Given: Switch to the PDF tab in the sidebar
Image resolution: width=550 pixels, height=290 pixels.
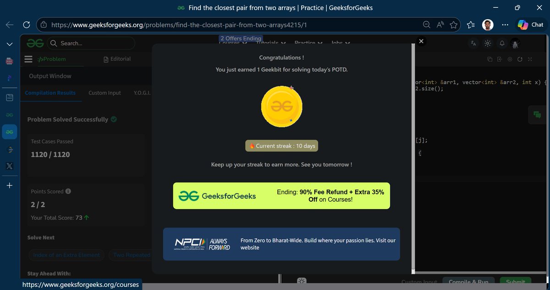Looking at the screenshot, I should tap(10, 61).
